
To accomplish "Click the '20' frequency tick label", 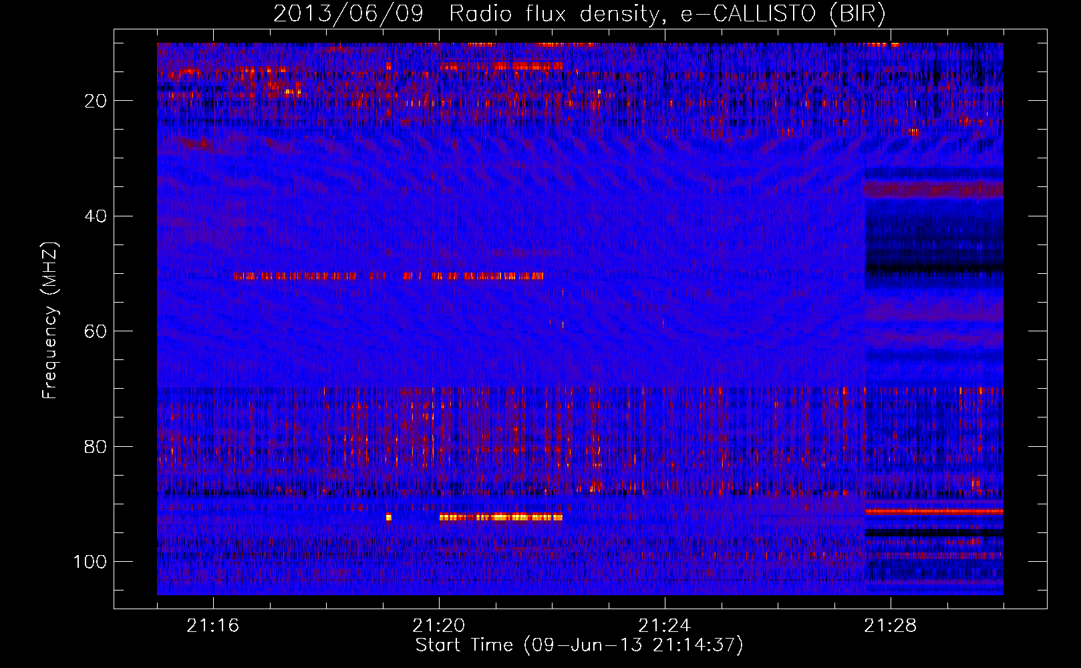I will pyautogui.click(x=96, y=101).
